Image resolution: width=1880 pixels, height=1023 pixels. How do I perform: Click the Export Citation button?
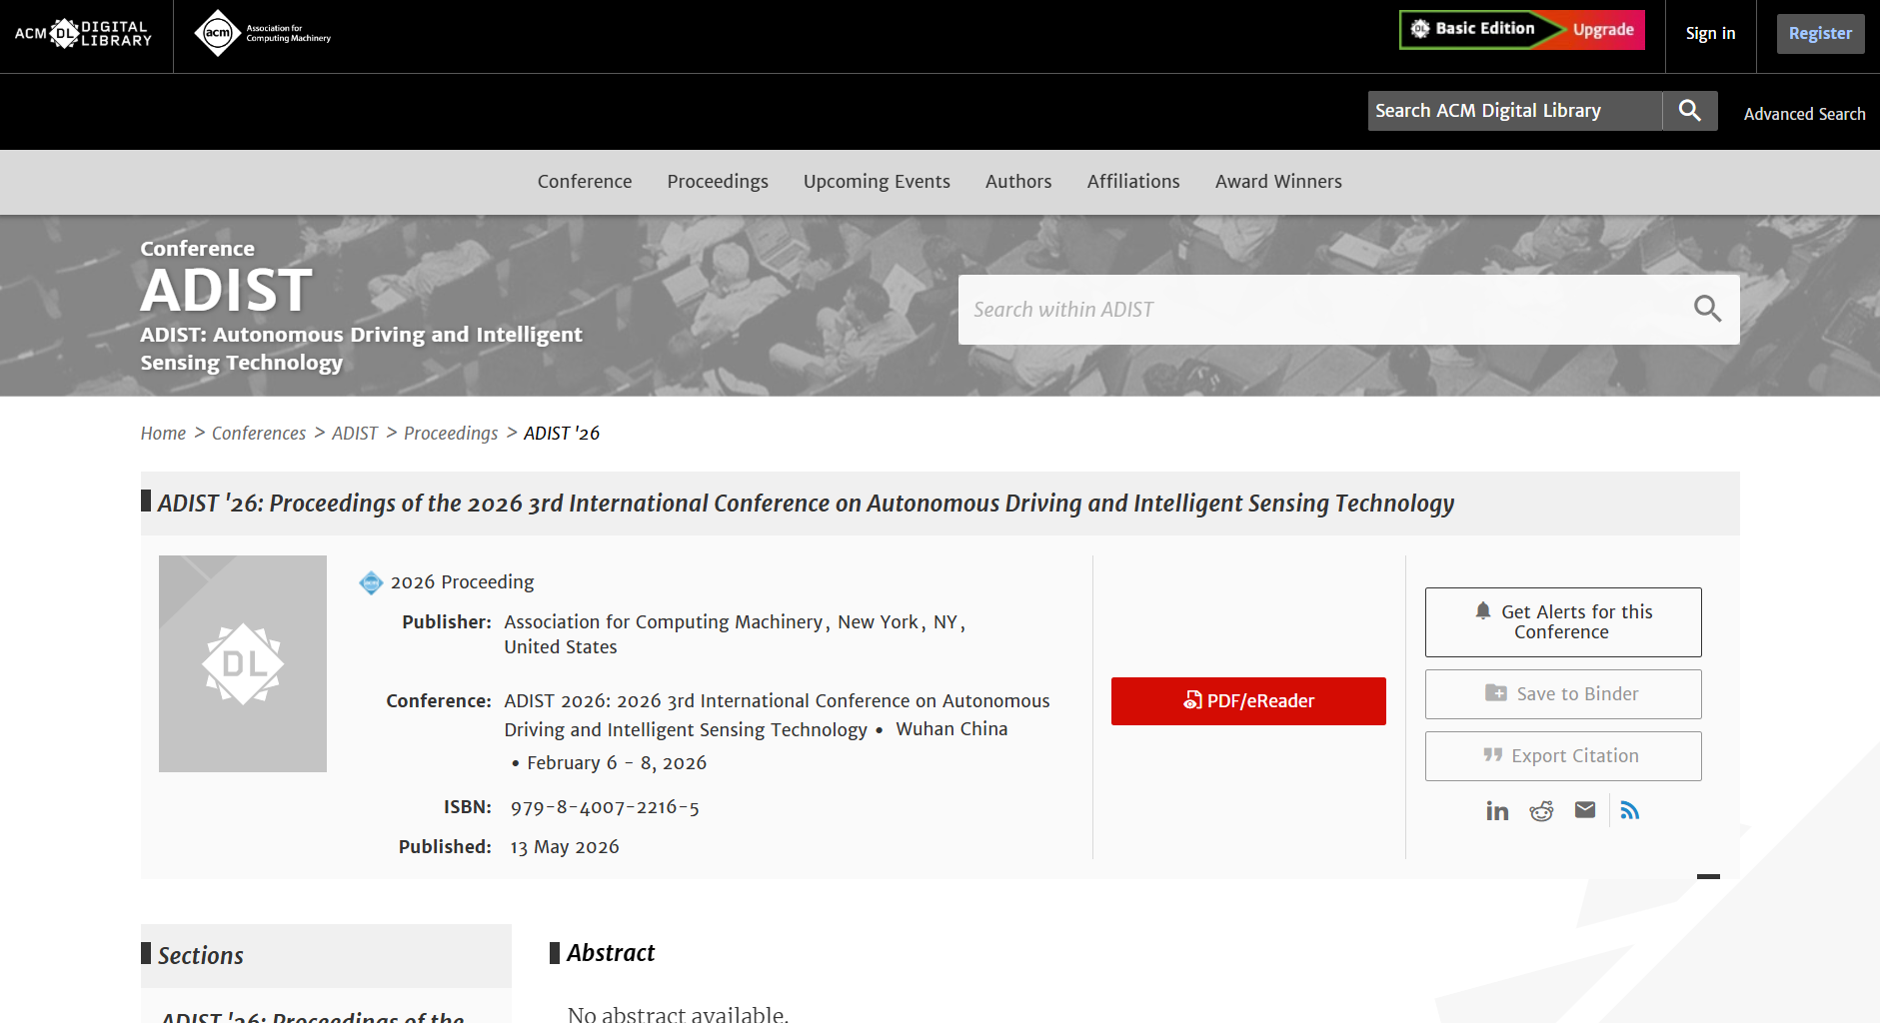click(1563, 756)
